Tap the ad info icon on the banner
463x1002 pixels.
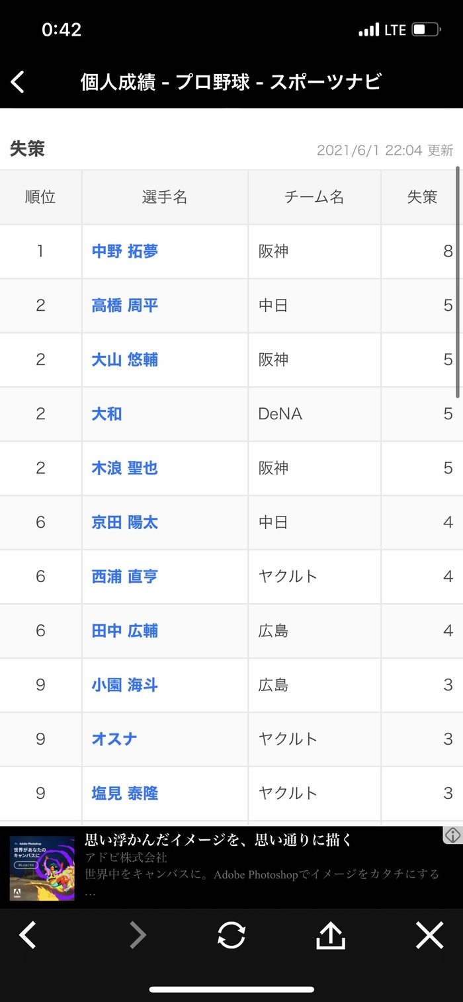click(x=452, y=835)
